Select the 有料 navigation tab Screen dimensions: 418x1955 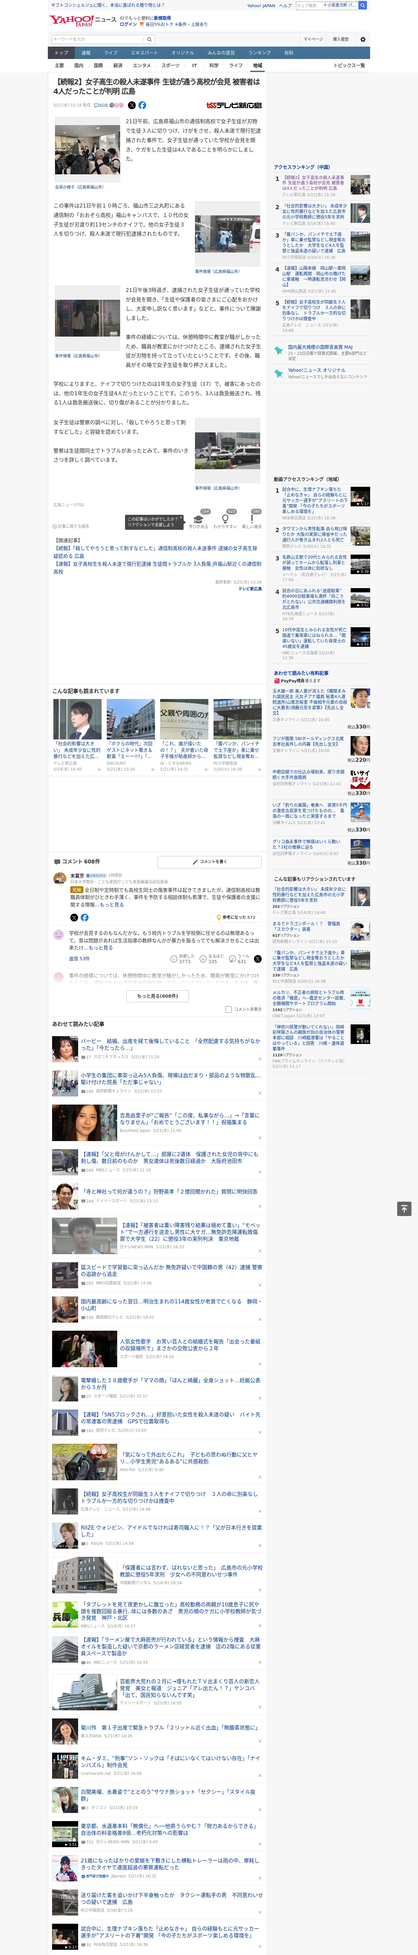coord(288,53)
